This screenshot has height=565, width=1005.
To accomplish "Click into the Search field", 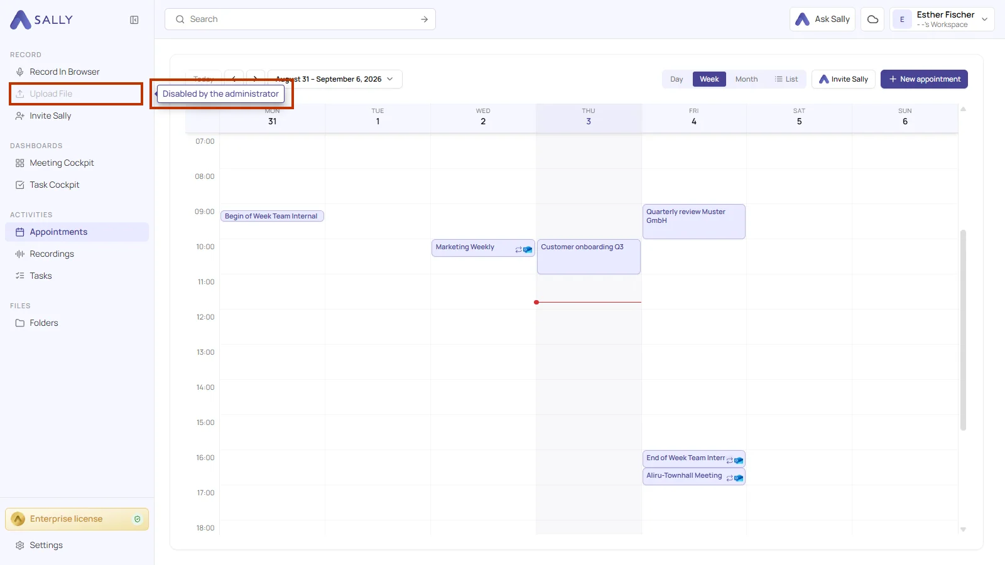I will coord(300,19).
